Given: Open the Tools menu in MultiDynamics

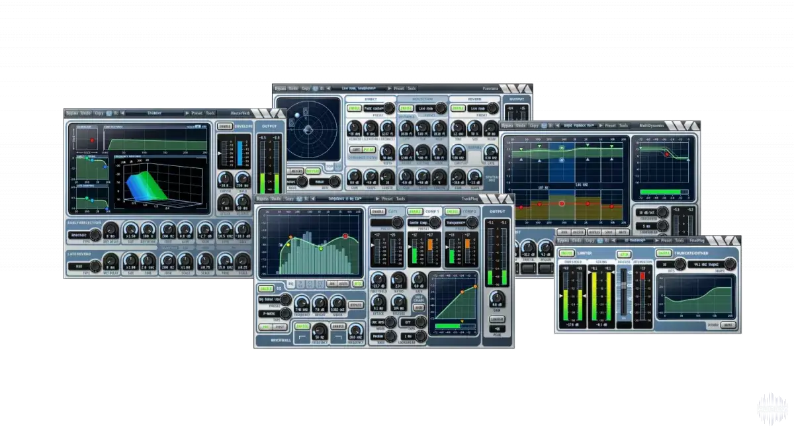Looking at the screenshot, I should pos(624,125).
